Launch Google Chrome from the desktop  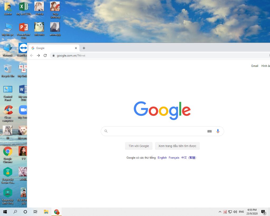[8, 155]
